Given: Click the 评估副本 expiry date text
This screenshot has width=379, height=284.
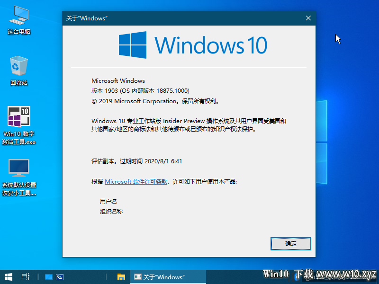Looking at the screenshot, I should coord(136,161).
